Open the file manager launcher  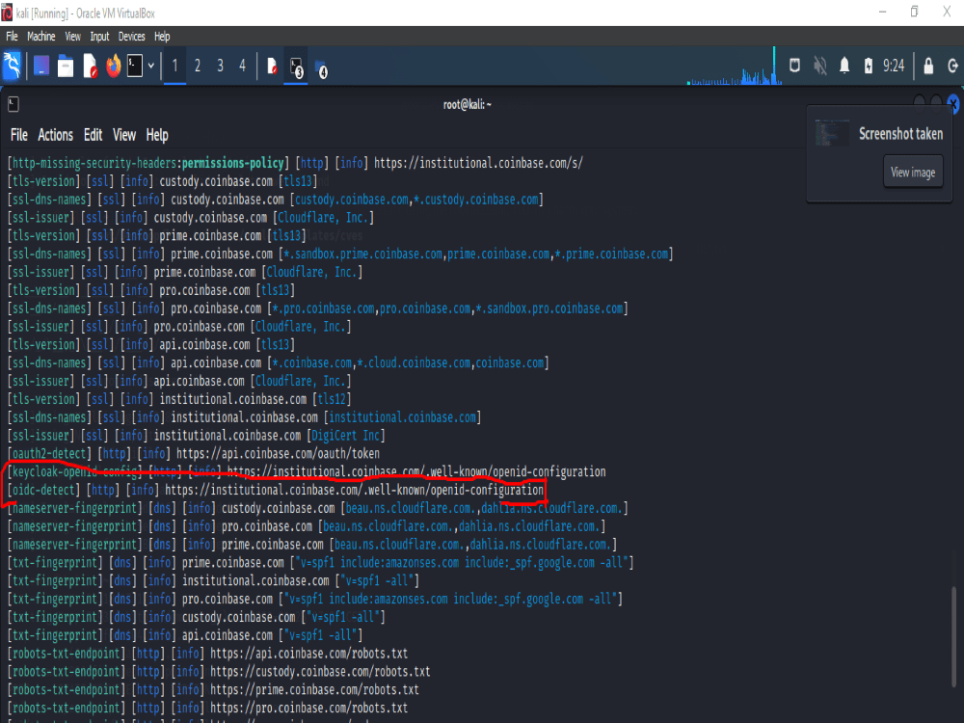[x=66, y=66]
